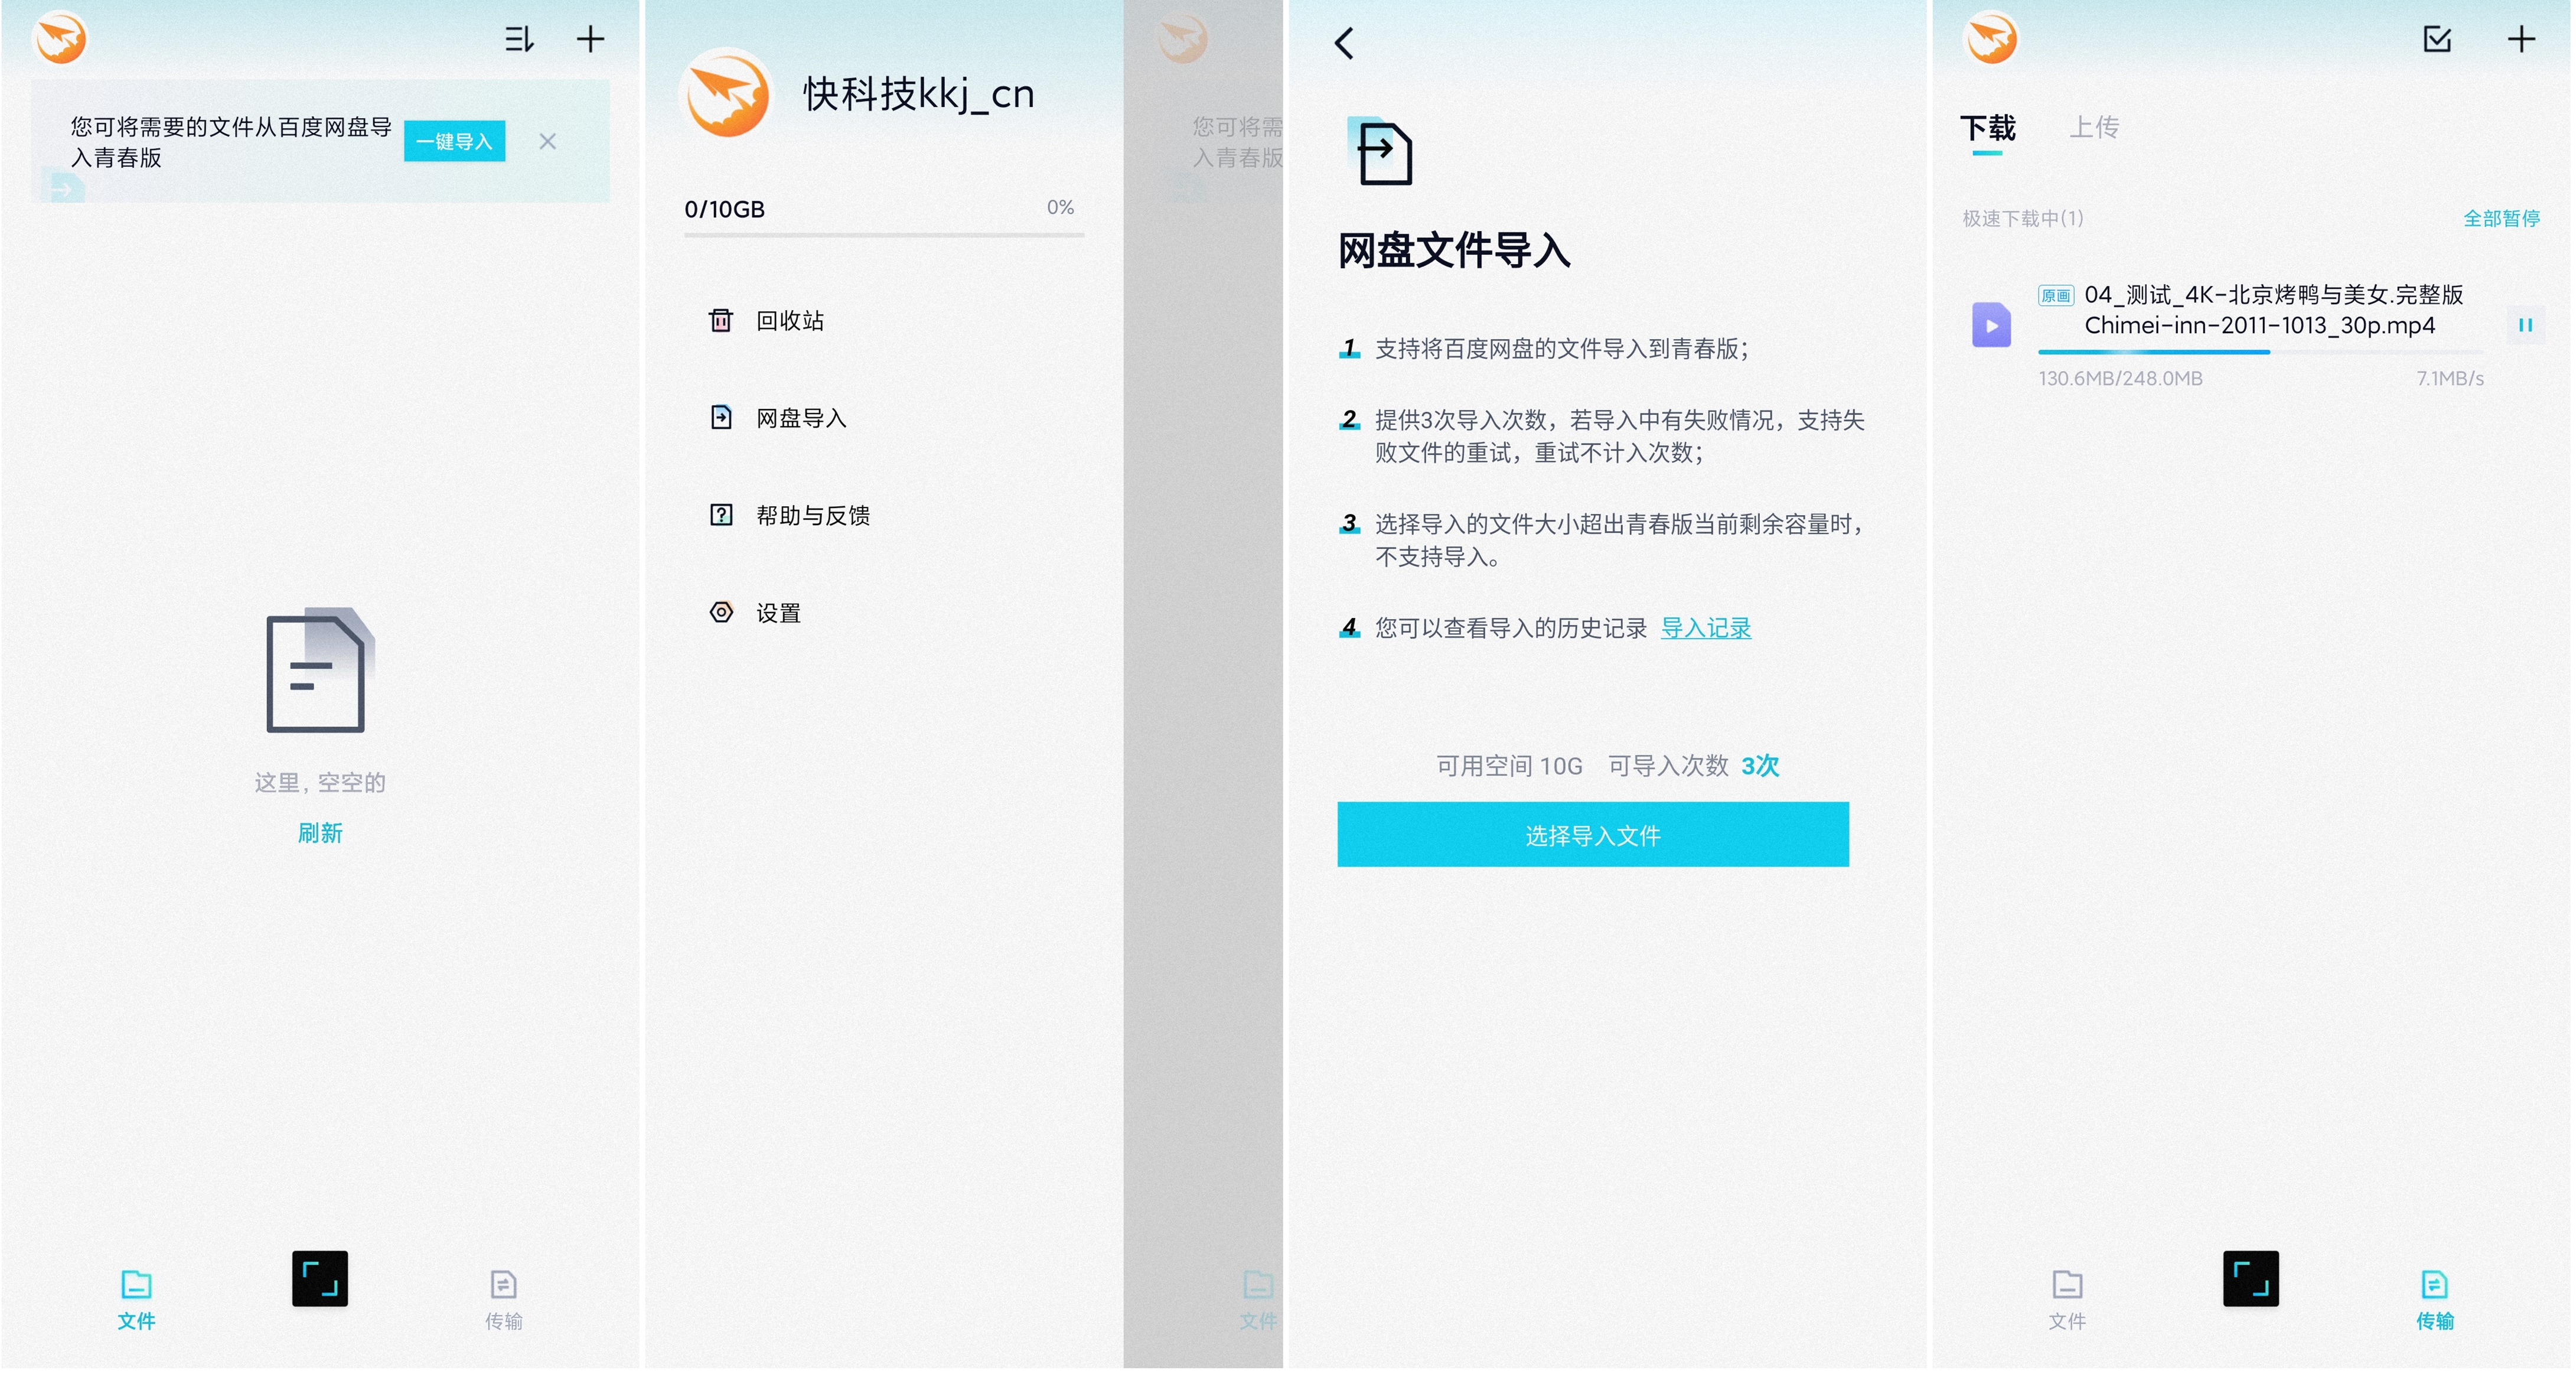
Task: Tap the 0/10GB storage text
Action: click(x=724, y=209)
